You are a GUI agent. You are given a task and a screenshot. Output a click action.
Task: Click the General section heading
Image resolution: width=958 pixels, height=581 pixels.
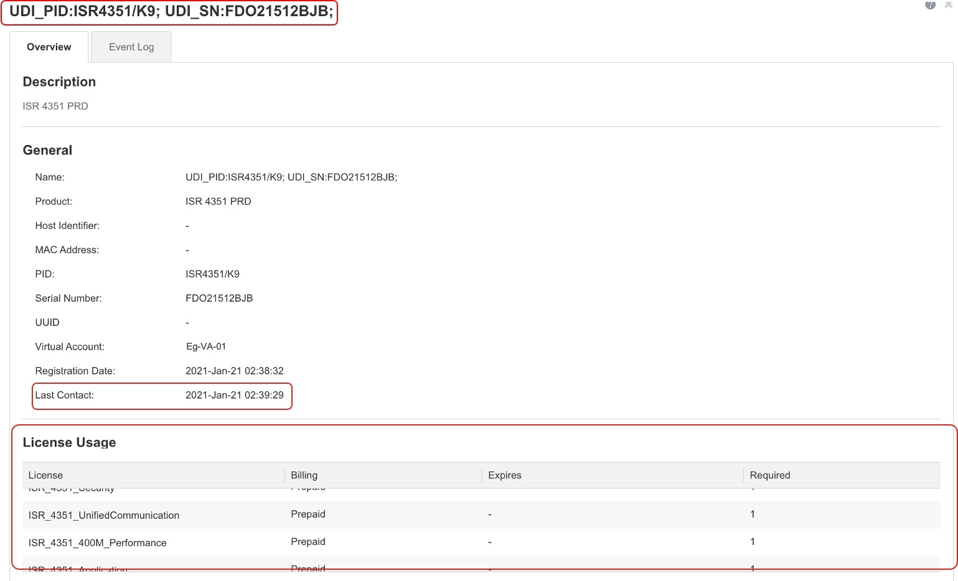47,151
